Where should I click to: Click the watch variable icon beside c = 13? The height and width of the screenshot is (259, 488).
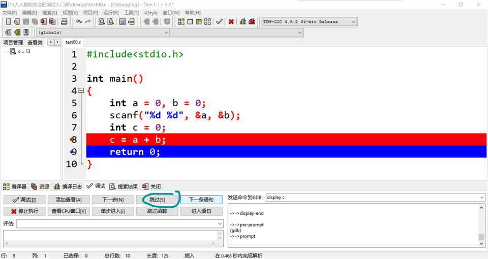pos(13,51)
